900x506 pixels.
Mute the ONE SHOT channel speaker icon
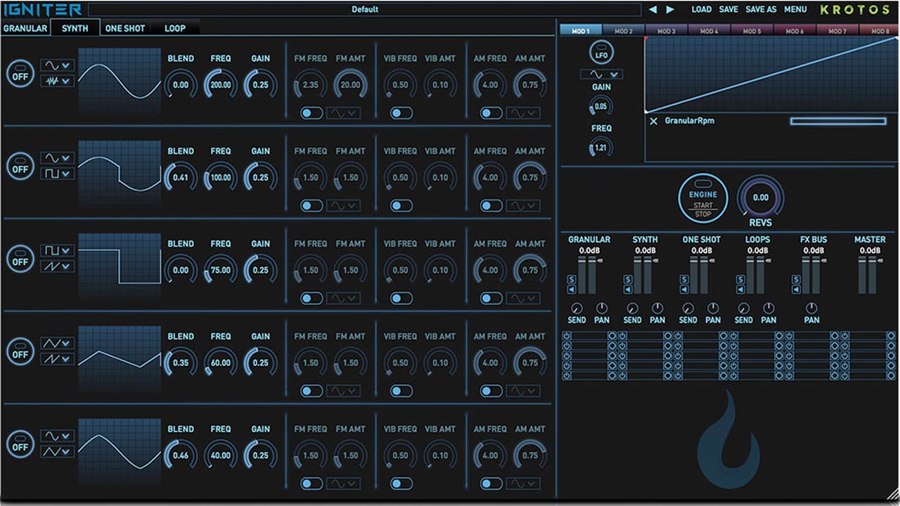click(x=683, y=290)
